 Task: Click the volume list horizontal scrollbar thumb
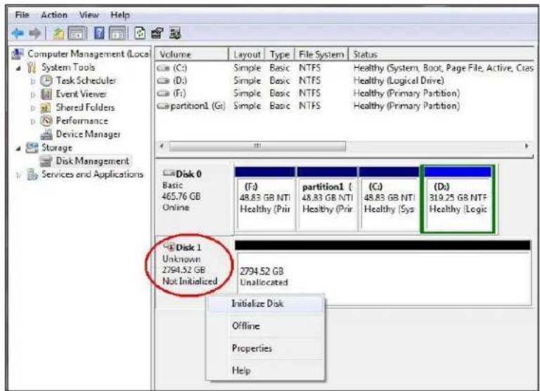point(257,146)
